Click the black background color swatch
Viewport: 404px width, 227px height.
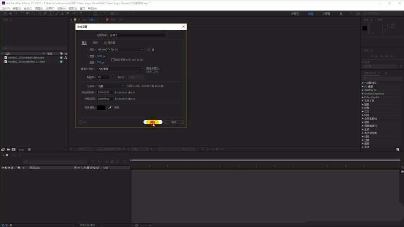click(101, 108)
